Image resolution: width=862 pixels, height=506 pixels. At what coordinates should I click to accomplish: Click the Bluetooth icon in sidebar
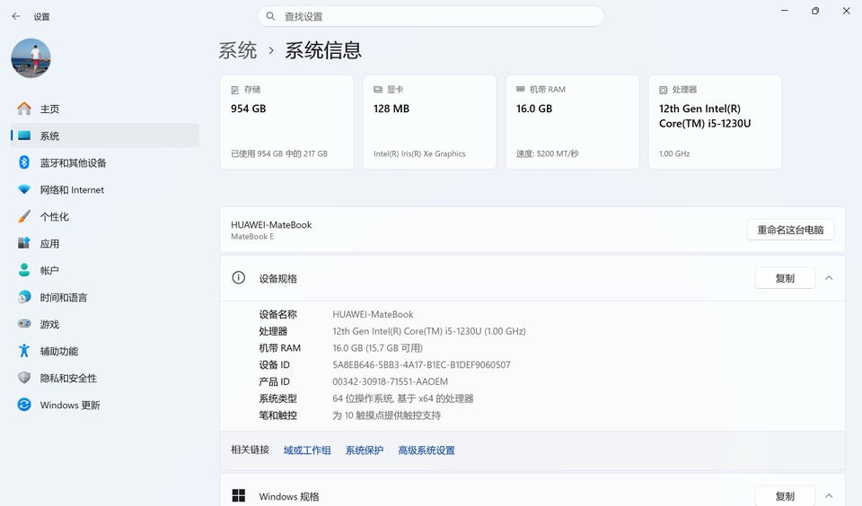(x=24, y=162)
